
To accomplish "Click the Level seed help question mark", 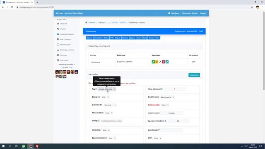I will (159, 130).
